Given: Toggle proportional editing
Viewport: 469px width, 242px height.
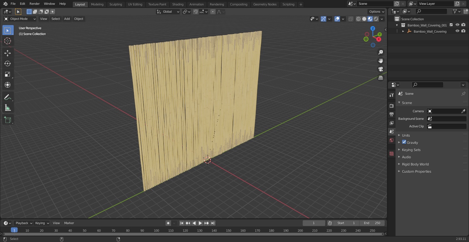Looking at the screenshot, I should (213, 12).
